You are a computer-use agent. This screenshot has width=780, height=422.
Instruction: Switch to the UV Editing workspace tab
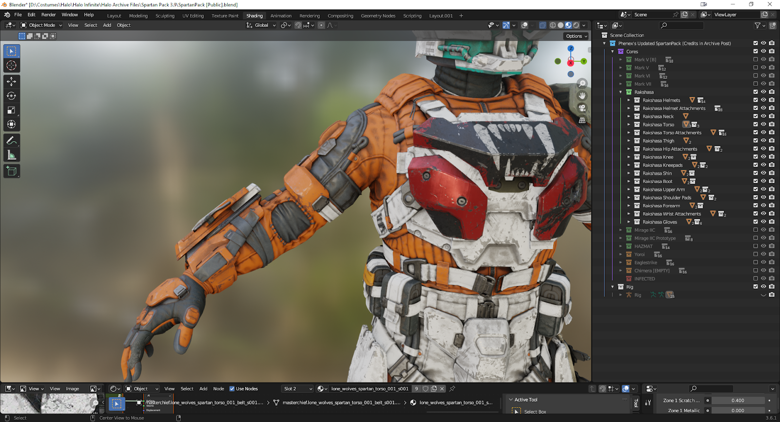coord(193,16)
